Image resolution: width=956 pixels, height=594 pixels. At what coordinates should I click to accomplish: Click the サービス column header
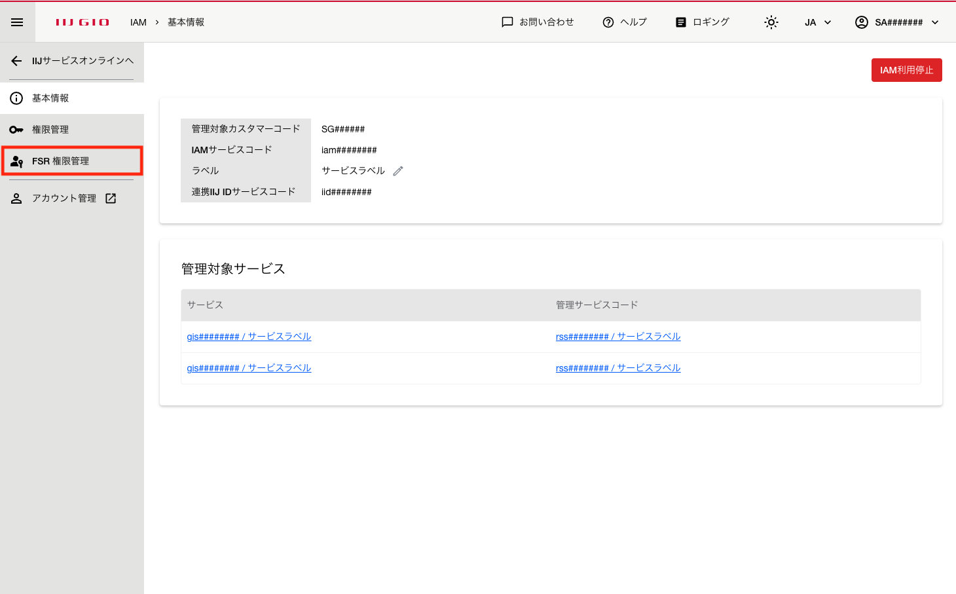(x=205, y=305)
